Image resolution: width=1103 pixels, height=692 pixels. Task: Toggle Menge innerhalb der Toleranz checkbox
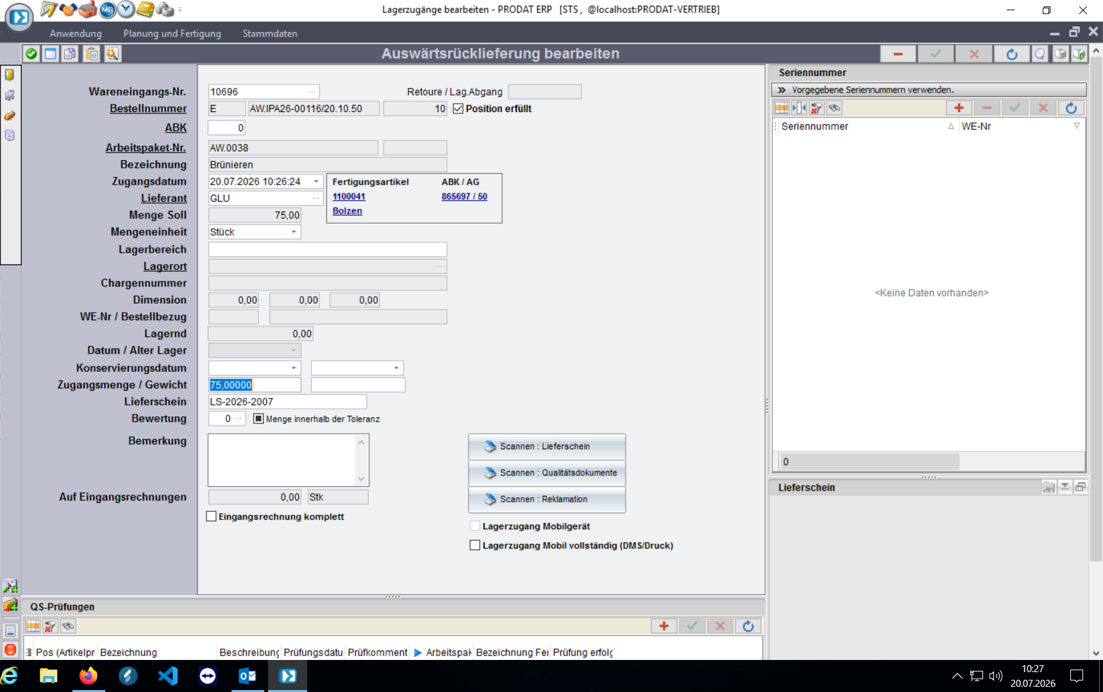tap(258, 418)
